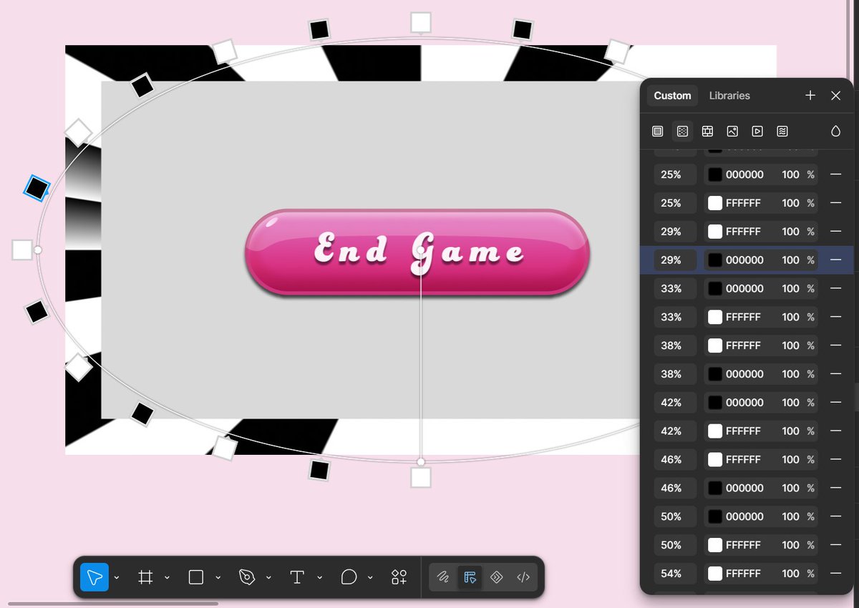Remove the 54% FFFFFF gradient stop

click(835, 574)
